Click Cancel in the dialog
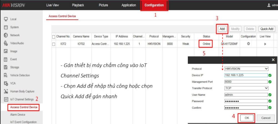Screen dimensions: 278x124 [x=266, y=118]
